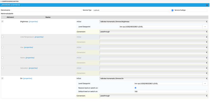This screenshot has width=210, height=102.
Task: Enable the Hue checkbox
Action: click(x=2, y=47)
